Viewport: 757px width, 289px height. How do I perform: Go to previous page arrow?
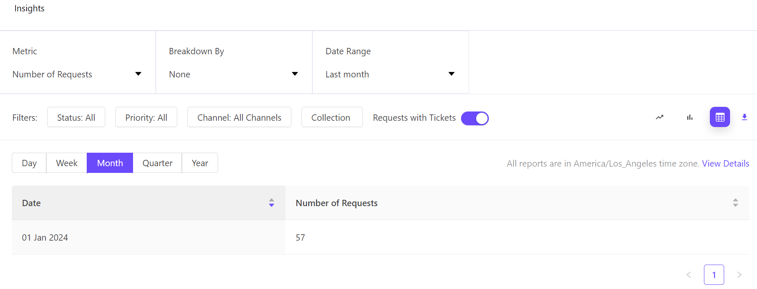tap(689, 275)
